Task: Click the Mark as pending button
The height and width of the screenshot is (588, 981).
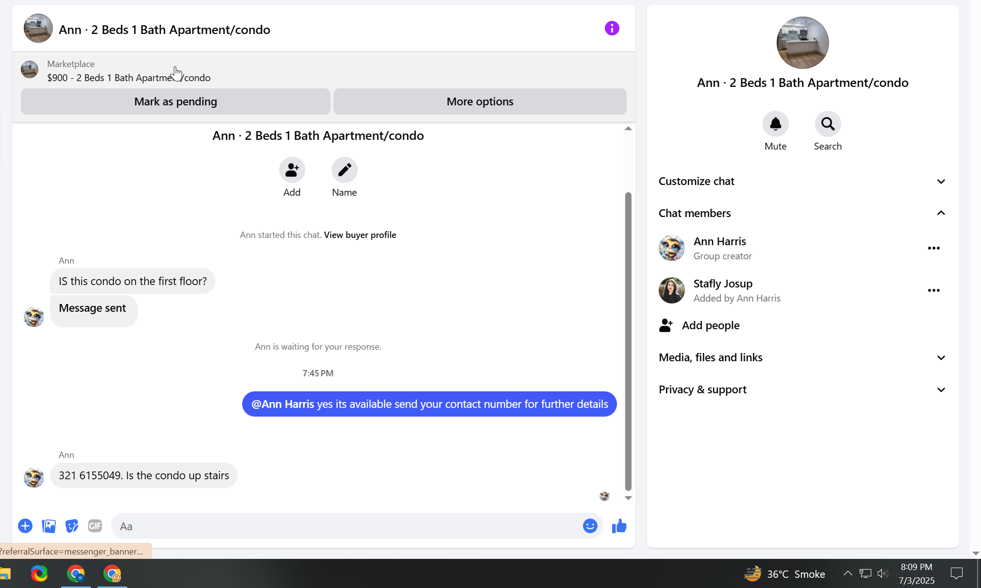Action: coord(175,101)
